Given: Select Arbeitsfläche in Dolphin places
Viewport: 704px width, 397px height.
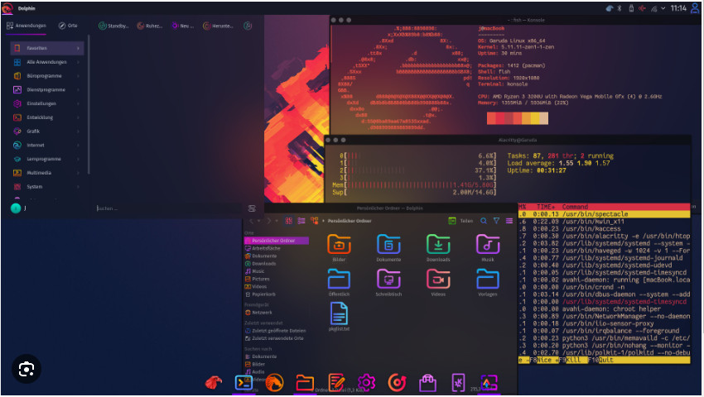Looking at the screenshot, I should (x=276, y=248).
